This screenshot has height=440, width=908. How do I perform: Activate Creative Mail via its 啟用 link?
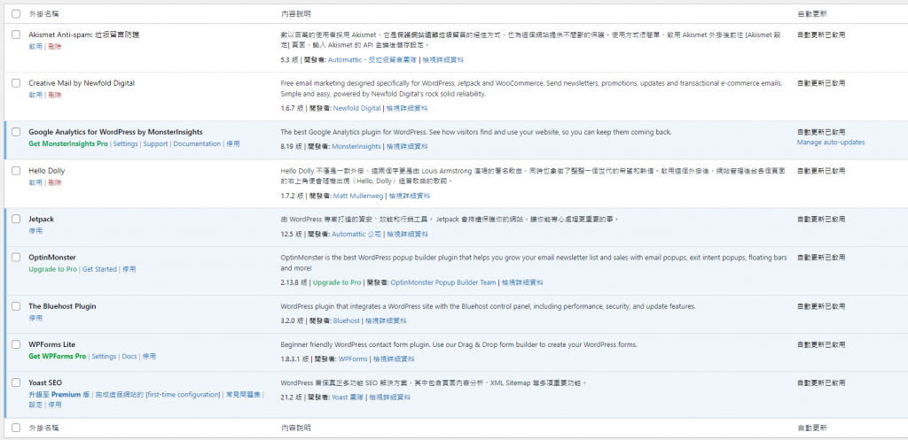coord(35,95)
